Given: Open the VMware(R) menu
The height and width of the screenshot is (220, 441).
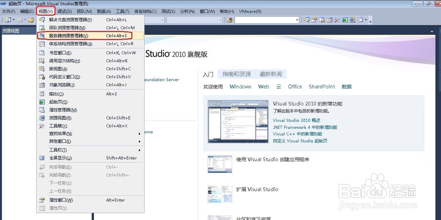Looking at the screenshot, I should click(x=250, y=11).
